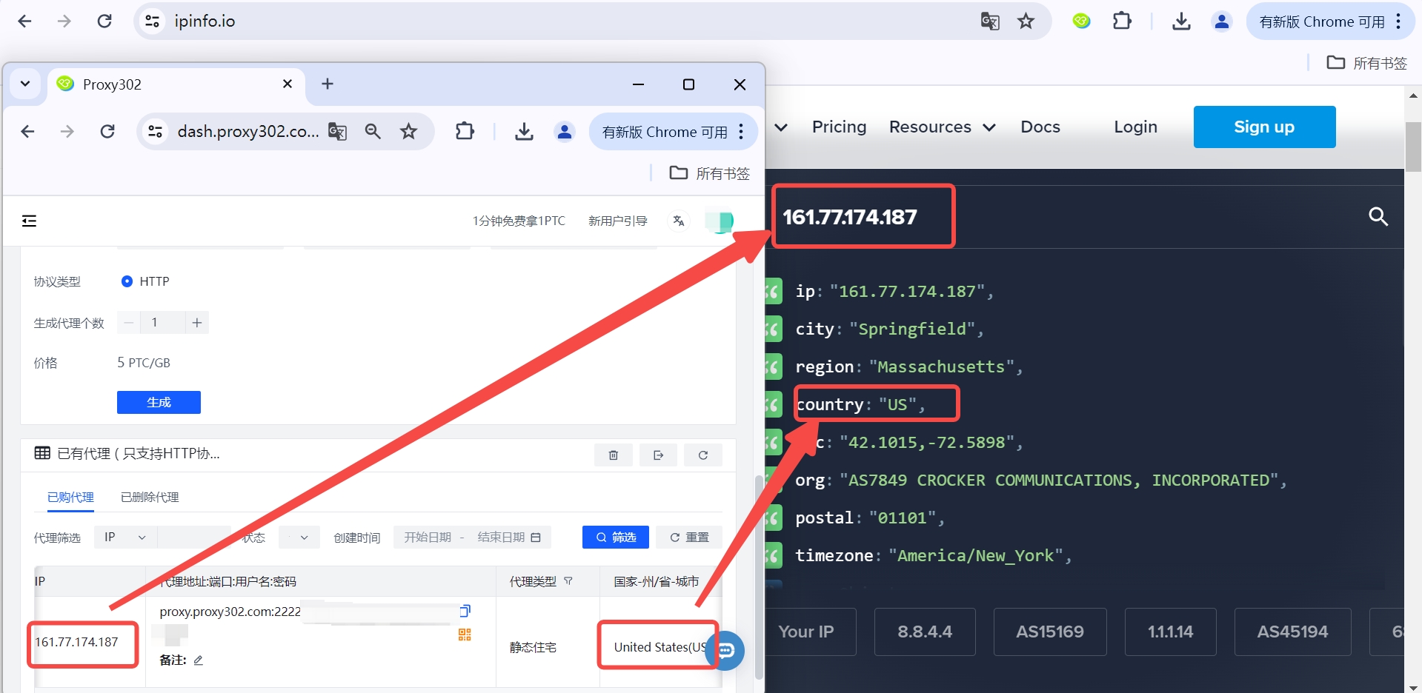1422x693 pixels.
Task: Open Extensions in the Proxy302 window
Action: [464, 131]
